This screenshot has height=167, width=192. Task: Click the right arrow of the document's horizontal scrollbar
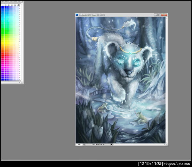[164, 145]
